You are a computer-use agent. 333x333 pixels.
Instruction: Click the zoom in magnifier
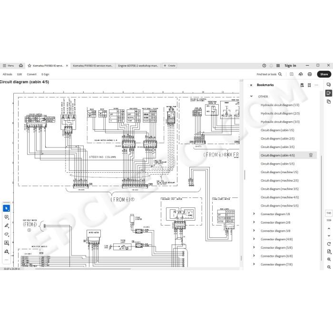click(x=329, y=259)
